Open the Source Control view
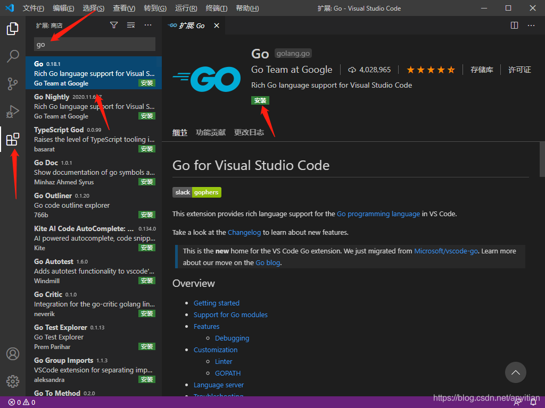This screenshot has width=545, height=408. 13,84
